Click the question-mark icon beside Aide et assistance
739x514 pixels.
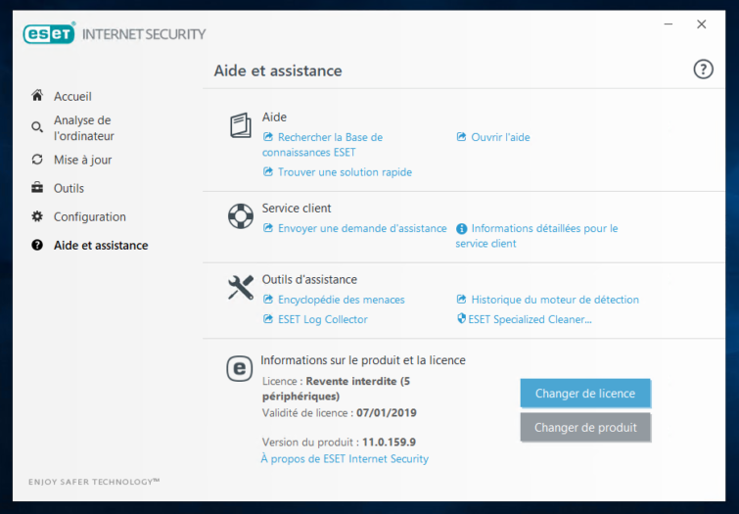(37, 245)
